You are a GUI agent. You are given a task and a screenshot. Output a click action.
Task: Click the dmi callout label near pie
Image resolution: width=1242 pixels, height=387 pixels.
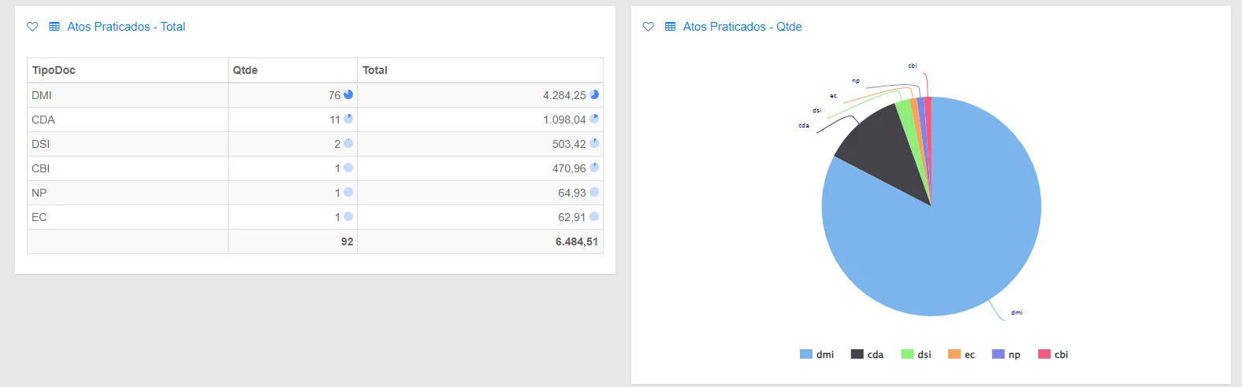1017,312
